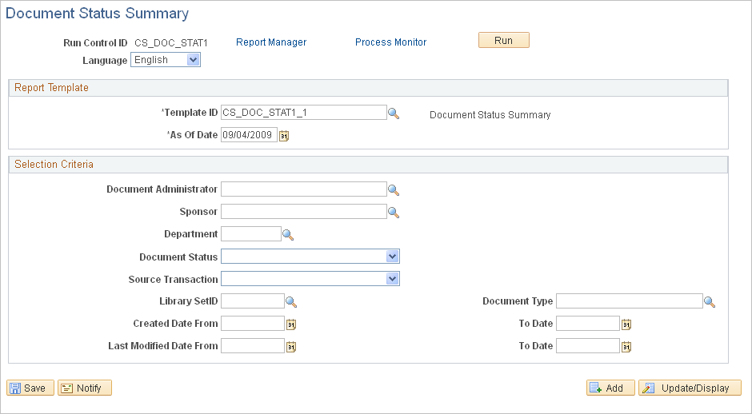Image resolution: width=752 pixels, height=414 pixels.
Task: Click the Add button
Action: (610, 388)
